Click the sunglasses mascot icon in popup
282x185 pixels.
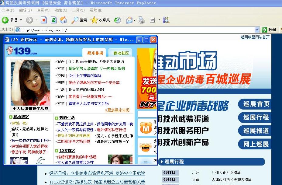[146, 147]
